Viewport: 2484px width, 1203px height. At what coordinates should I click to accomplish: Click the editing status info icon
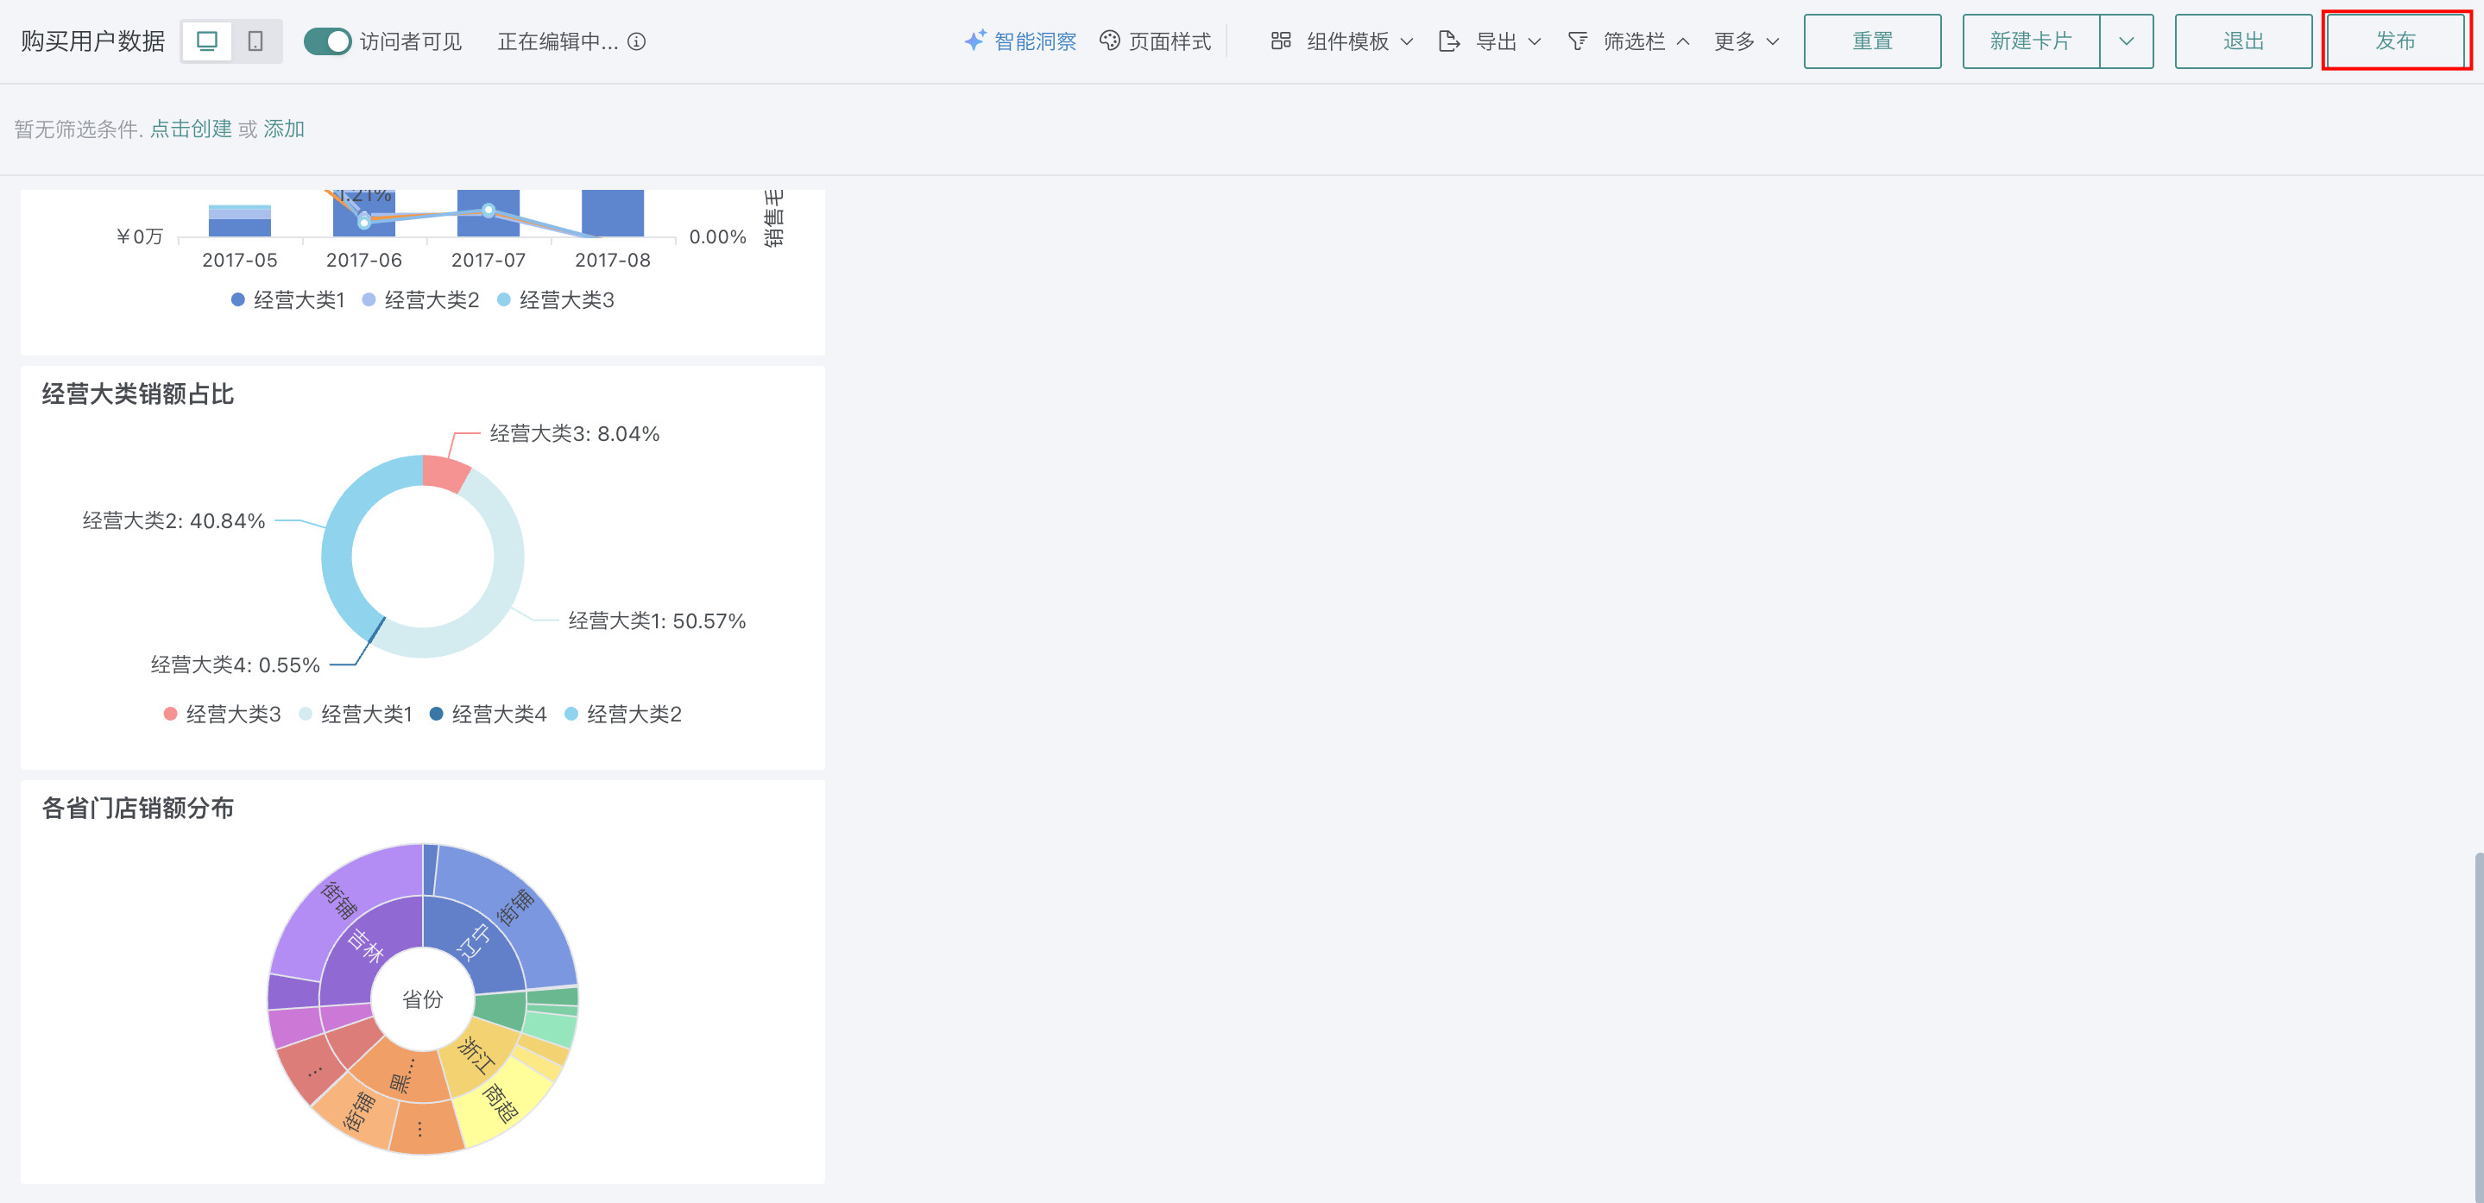click(x=636, y=41)
